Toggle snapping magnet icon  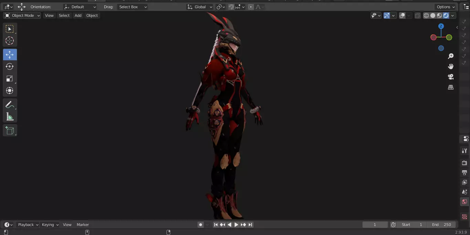[x=231, y=7]
